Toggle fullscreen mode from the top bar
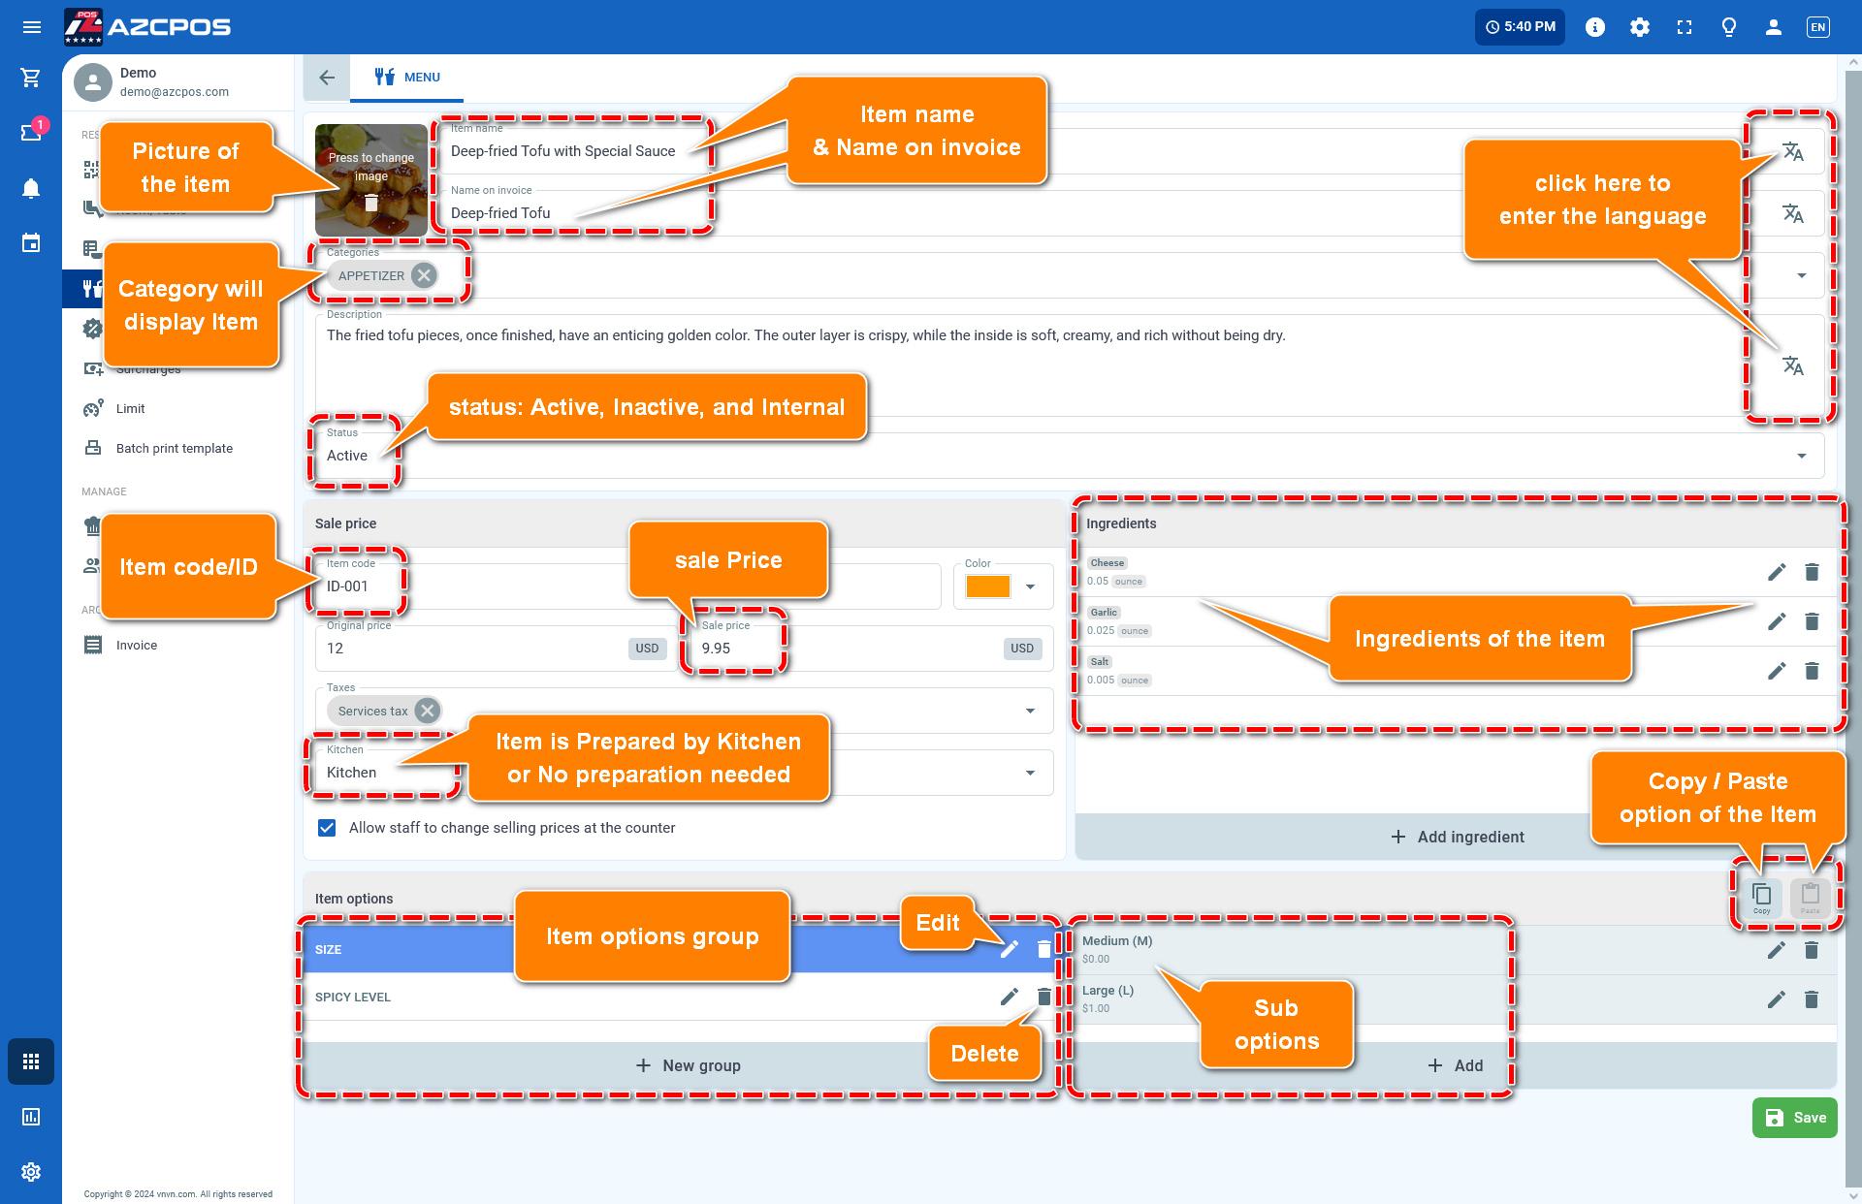 click(1685, 27)
